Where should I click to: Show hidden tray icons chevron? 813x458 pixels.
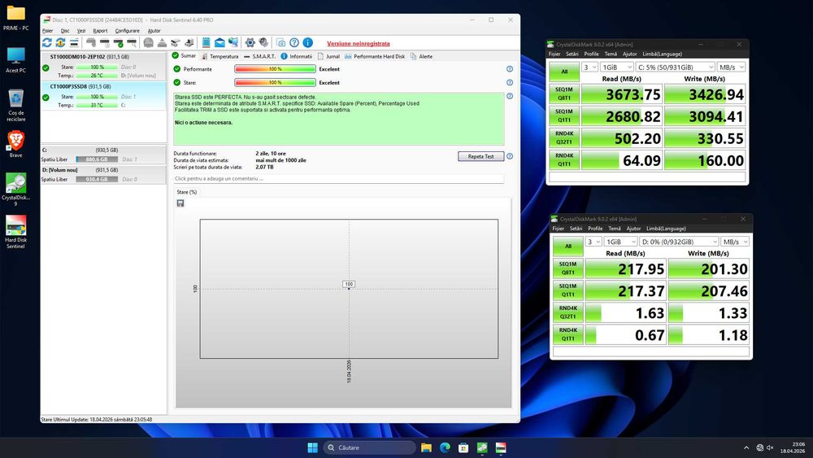pyautogui.click(x=746, y=447)
